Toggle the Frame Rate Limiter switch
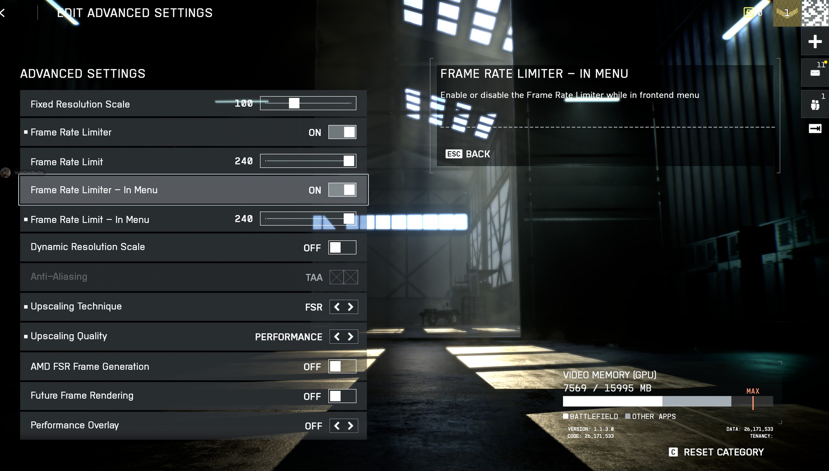 (x=342, y=132)
